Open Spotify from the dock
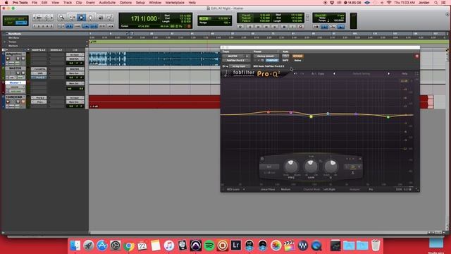The height and width of the screenshot is (254, 451). [209, 246]
